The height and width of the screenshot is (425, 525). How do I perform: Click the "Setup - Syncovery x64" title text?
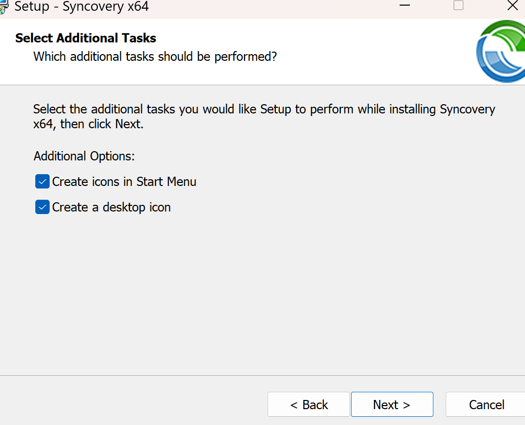click(x=82, y=7)
